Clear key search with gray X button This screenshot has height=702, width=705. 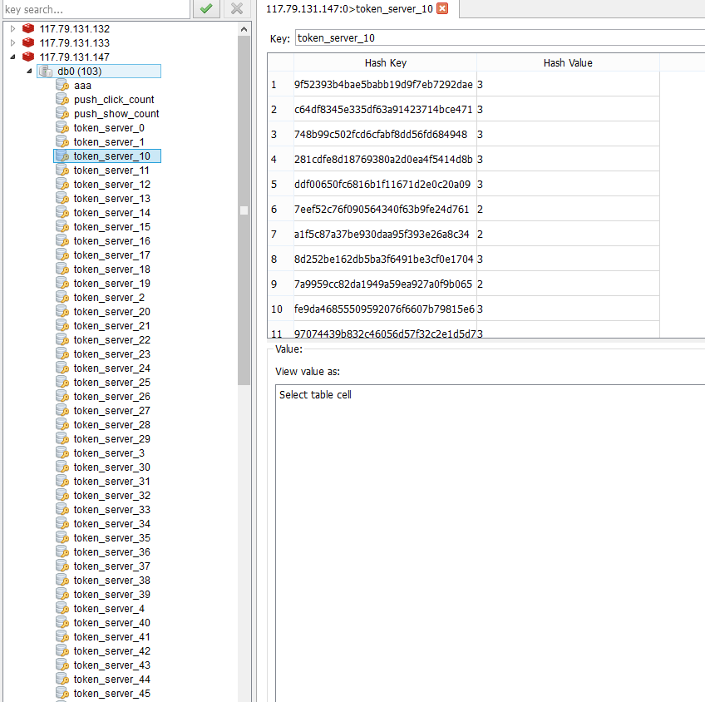pyautogui.click(x=237, y=8)
